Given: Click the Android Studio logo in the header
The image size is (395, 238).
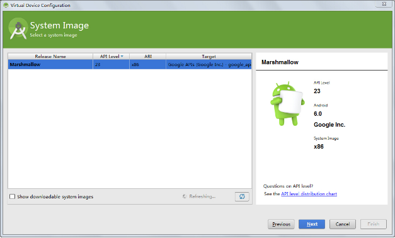Looking at the screenshot, I should click(x=18, y=28).
